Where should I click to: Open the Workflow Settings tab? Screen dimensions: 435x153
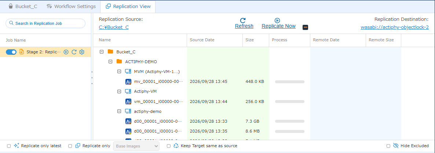(x=71, y=6)
